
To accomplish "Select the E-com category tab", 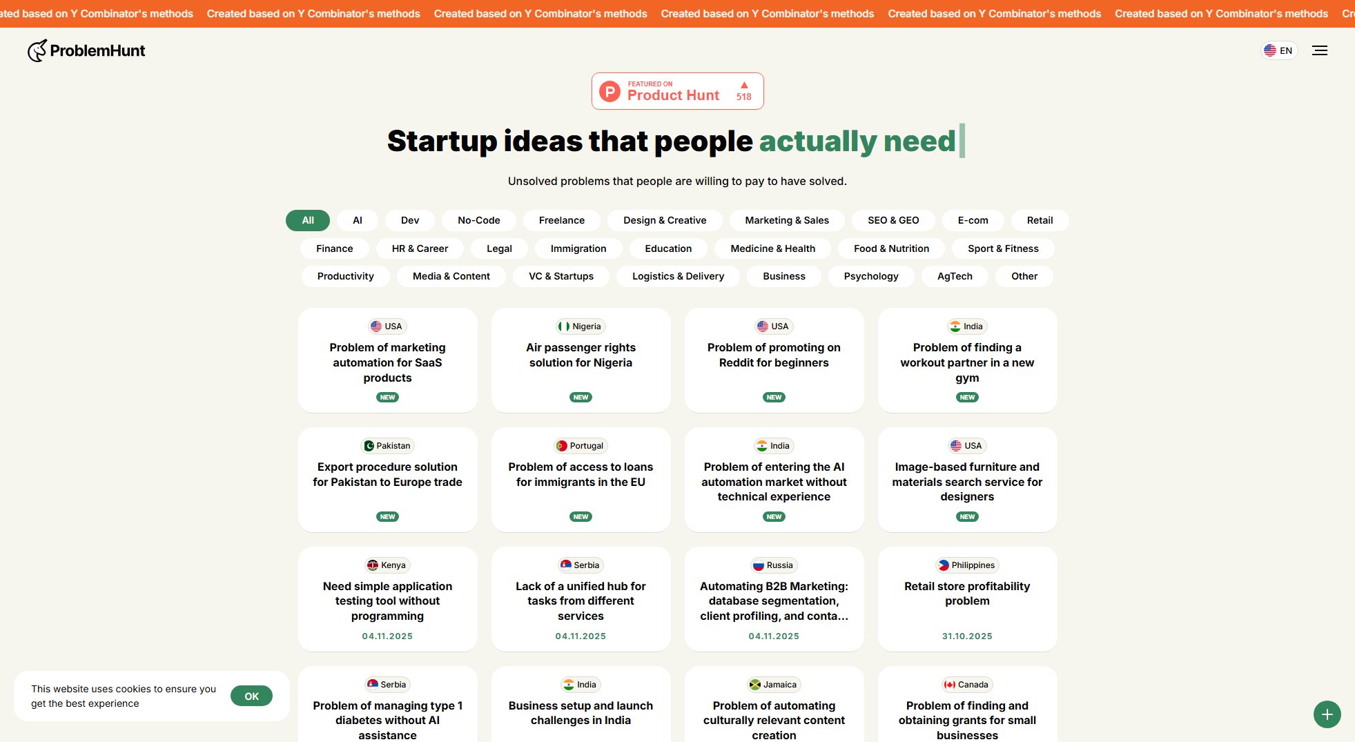I will click(972, 220).
